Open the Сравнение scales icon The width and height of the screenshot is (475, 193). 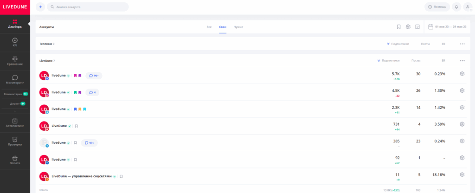tap(15, 59)
